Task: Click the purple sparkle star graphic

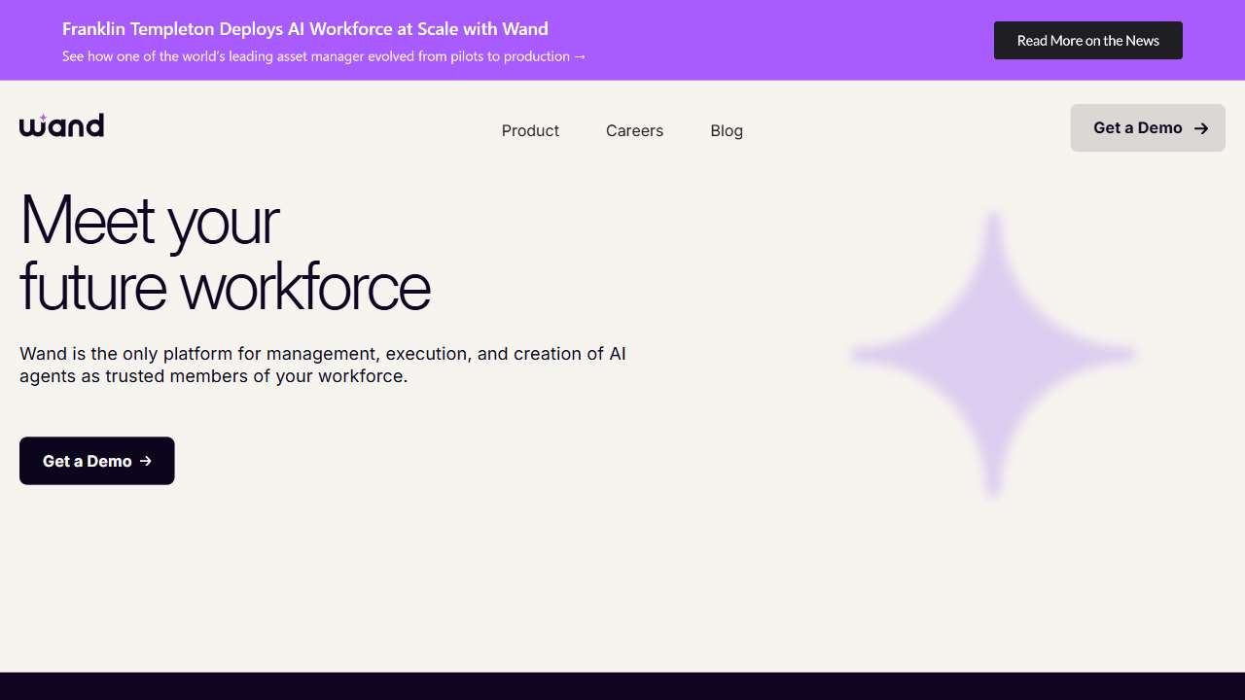Action: (992, 355)
